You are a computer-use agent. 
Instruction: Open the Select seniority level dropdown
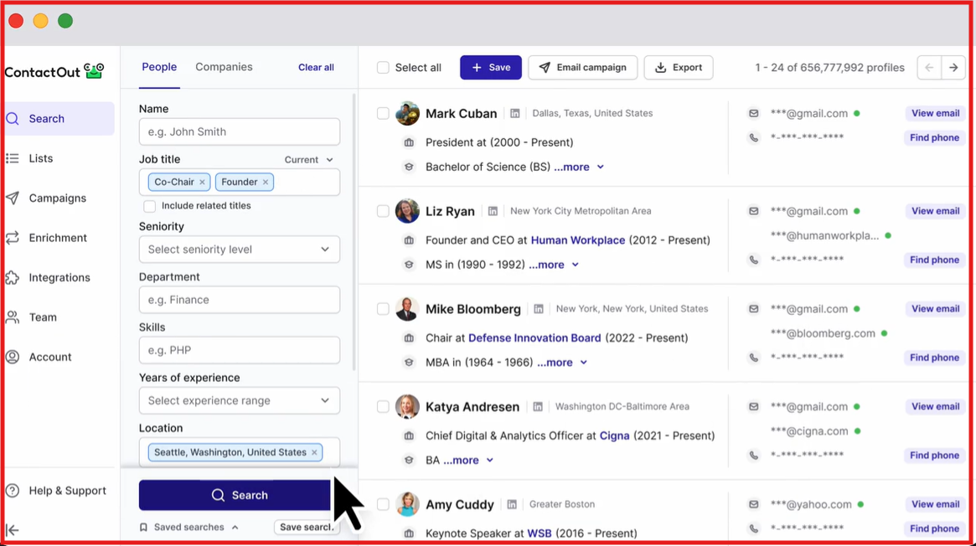click(239, 249)
